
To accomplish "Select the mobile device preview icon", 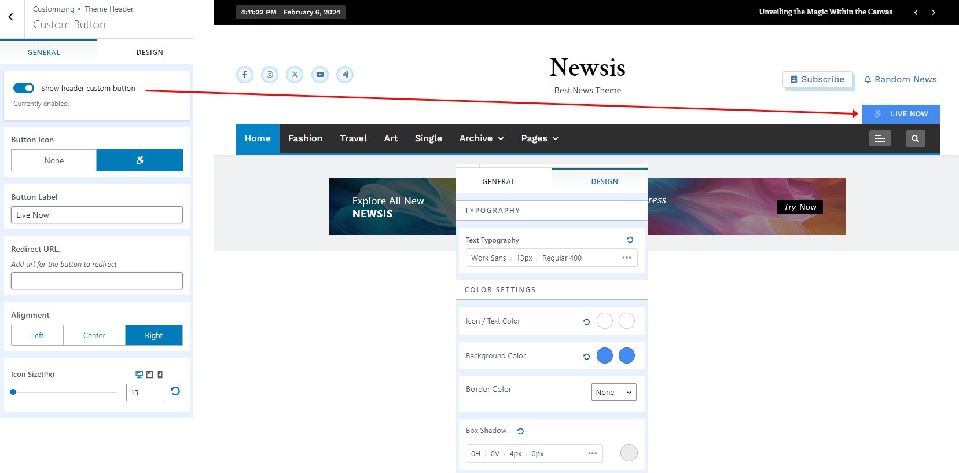I will [x=160, y=375].
